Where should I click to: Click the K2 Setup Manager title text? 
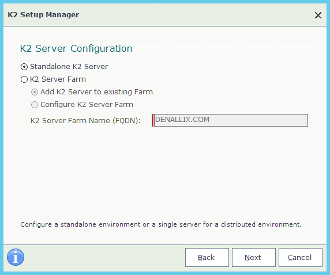(x=43, y=15)
